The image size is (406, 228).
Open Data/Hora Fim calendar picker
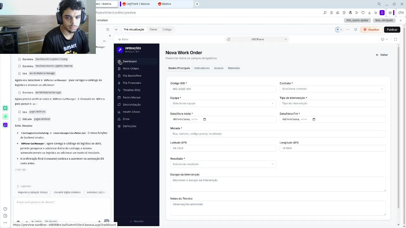pos(314,119)
